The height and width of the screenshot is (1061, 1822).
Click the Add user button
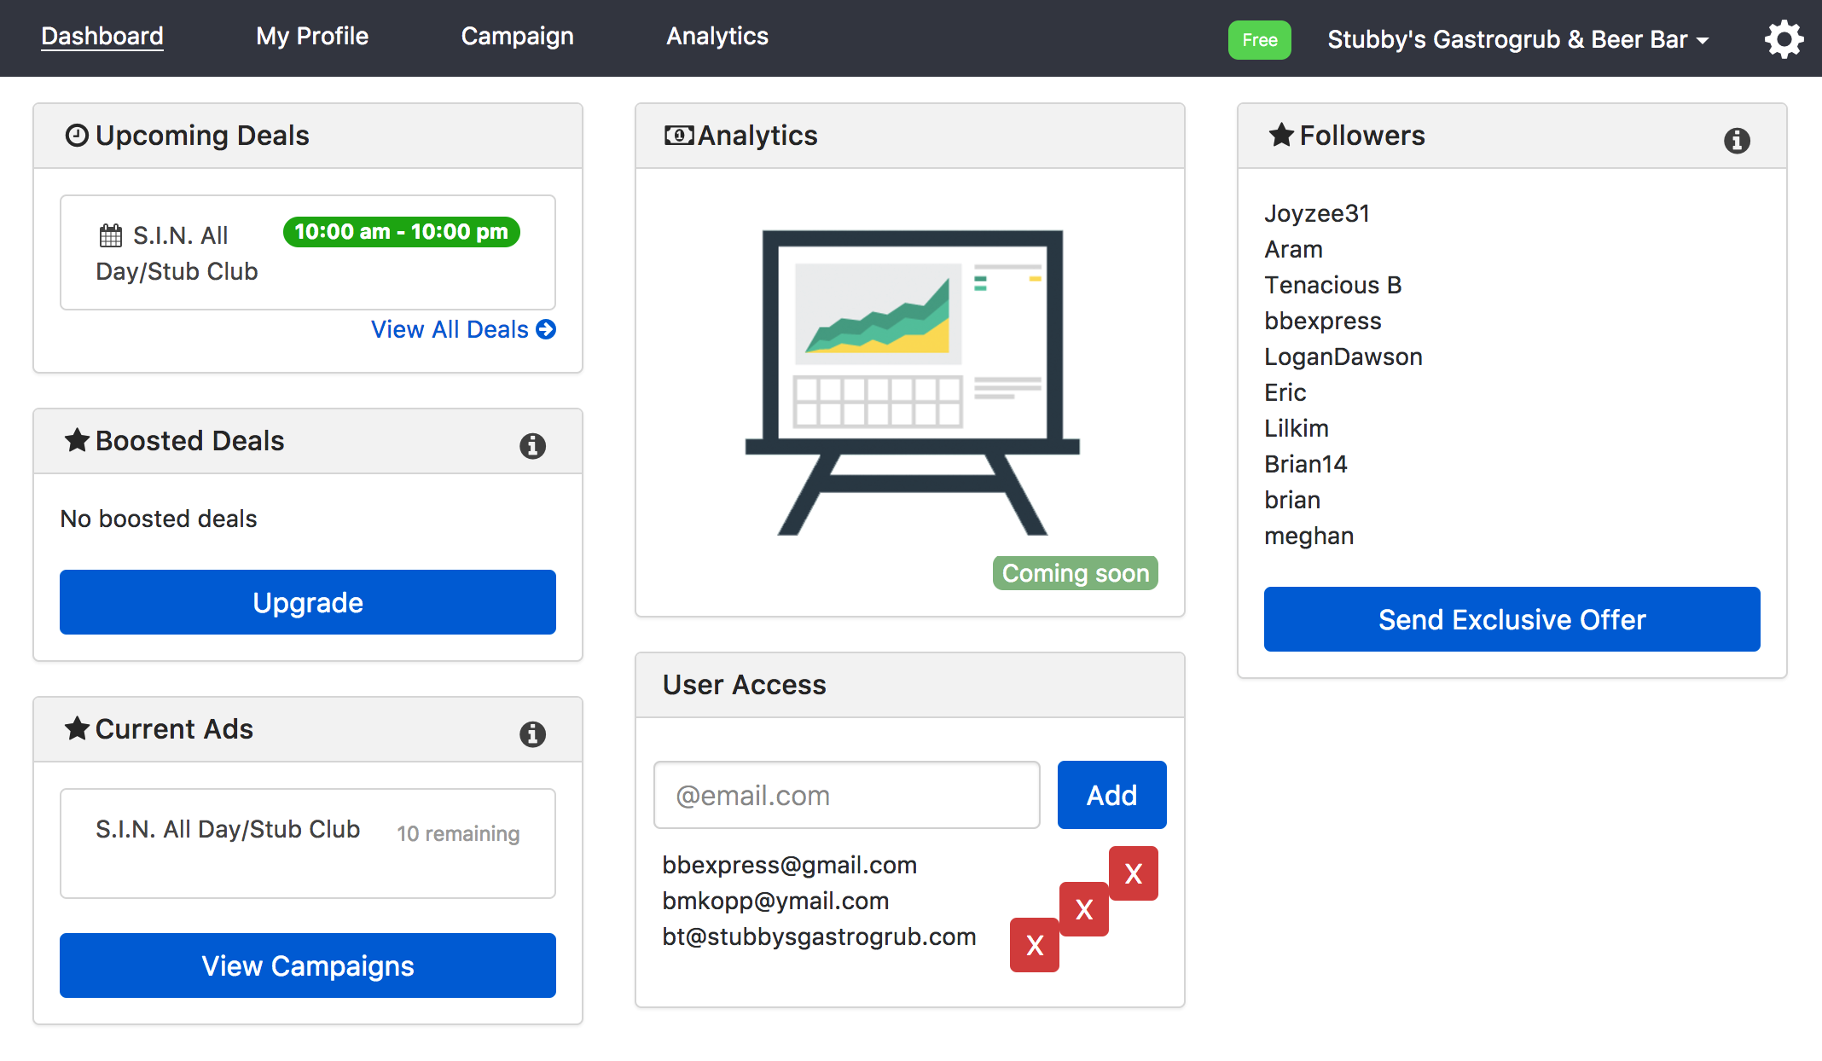pos(1112,795)
